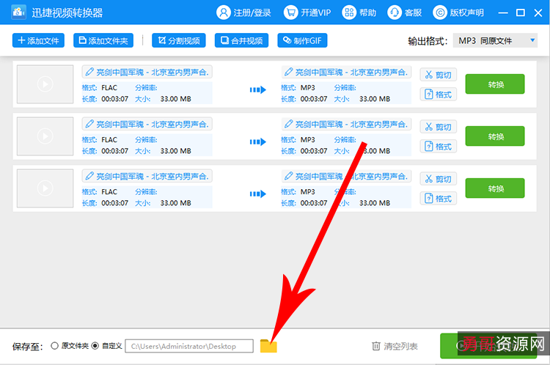Viewport: 550px width, 365px height.
Task: Click the third row's conversion arrow icon
Action: pos(258,194)
